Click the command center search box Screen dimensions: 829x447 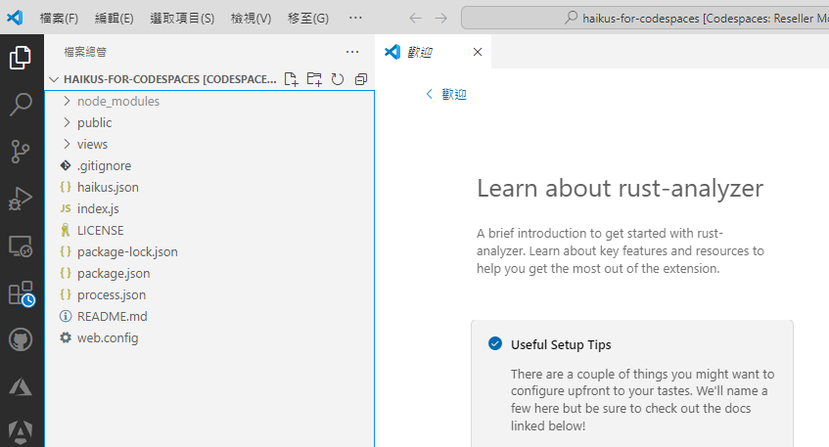pos(645,18)
